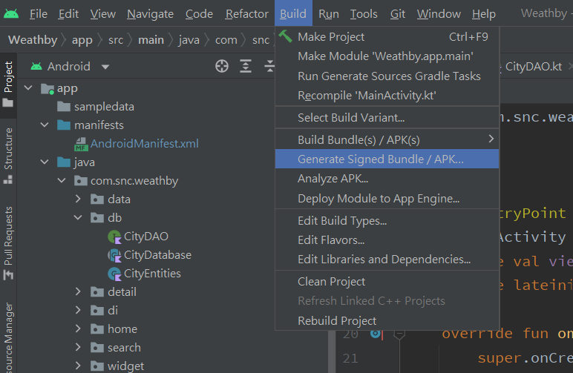573x373 pixels.
Task: Click the gutter override marker on line 20
Action: click(376, 333)
